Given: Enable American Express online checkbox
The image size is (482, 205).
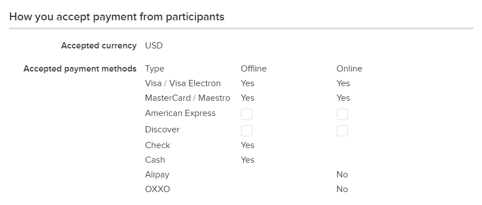Looking at the screenshot, I should coord(342,114).
